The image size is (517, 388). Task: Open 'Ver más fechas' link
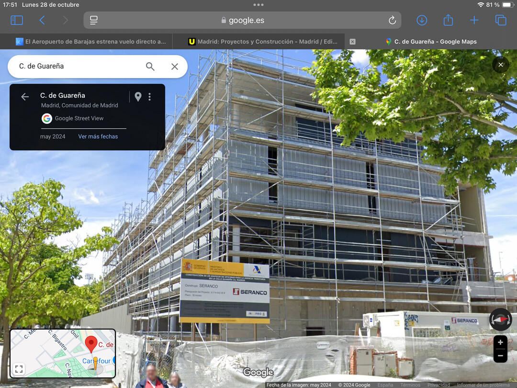[x=98, y=136]
